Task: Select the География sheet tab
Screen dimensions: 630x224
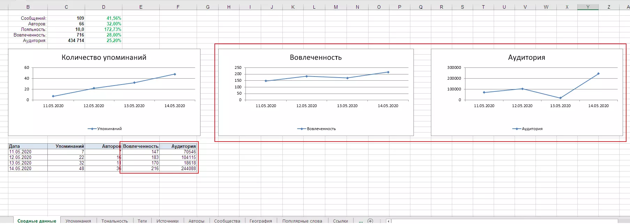Action: coord(261,221)
